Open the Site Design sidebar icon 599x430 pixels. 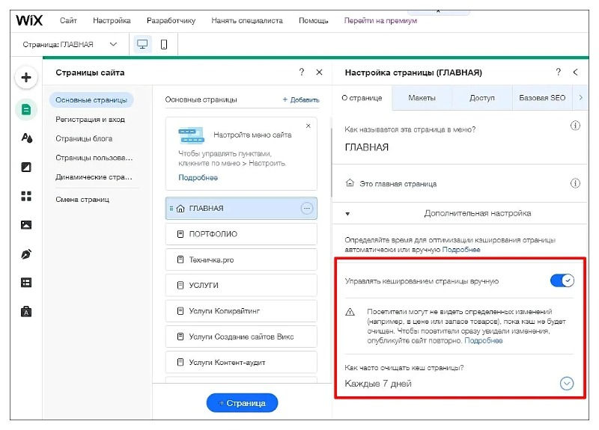tap(26, 138)
